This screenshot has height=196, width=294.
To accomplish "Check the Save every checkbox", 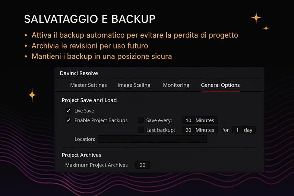I will [141, 120].
